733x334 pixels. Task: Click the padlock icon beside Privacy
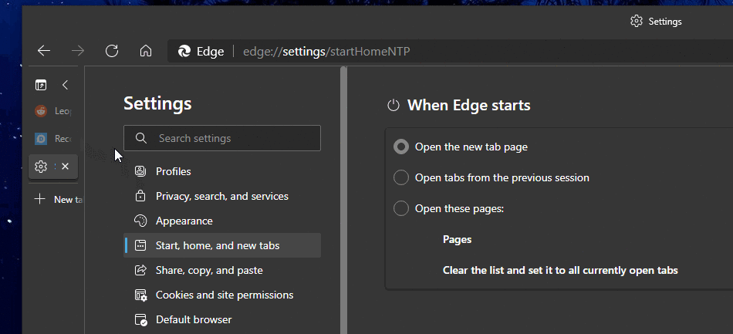point(140,196)
